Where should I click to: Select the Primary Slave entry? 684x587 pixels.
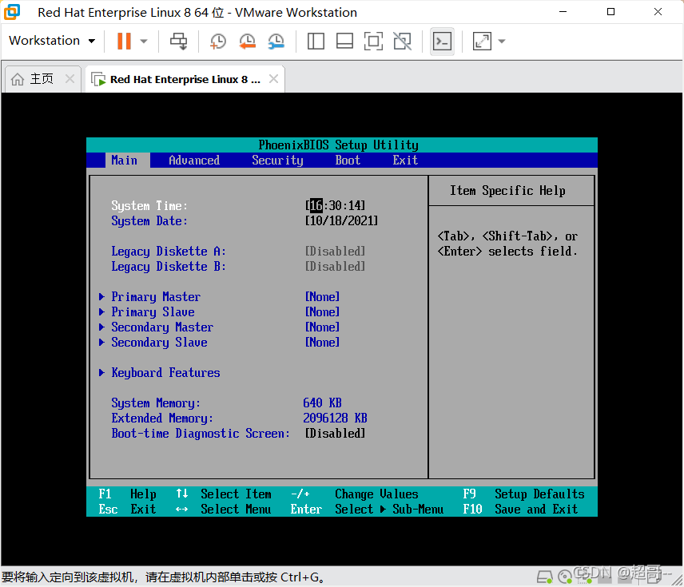click(153, 312)
